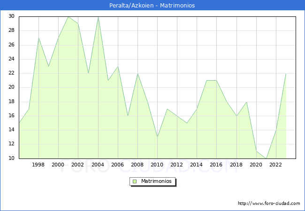Image resolution: width=305 pixels, height=211 pixels.
Task: Select the 2006 x-axis label
Action: [x=117, y=165]
